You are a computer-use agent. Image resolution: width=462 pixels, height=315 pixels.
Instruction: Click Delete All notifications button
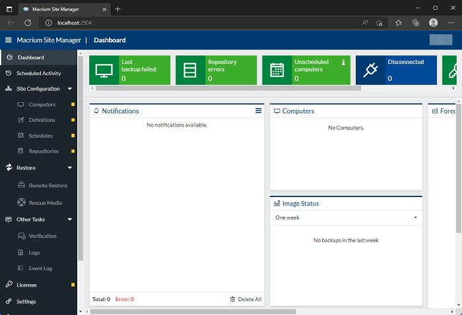246,299
